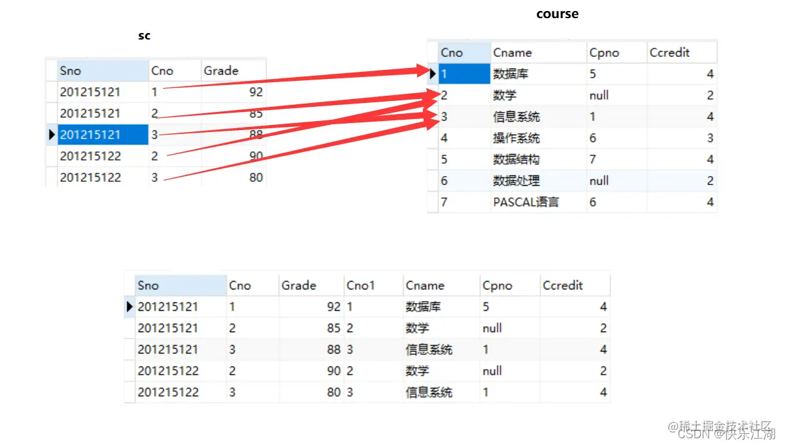This screenshot has width=785, height=446.
Task: Click PASCAL语言 in the course table
Action: 526,202
